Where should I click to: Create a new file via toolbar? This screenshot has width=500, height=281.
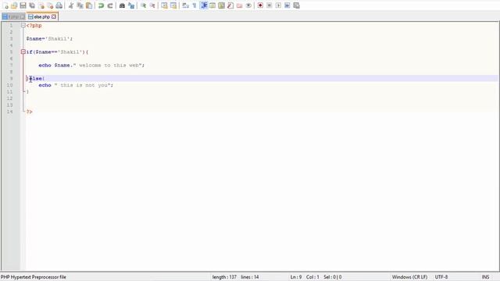point(5,5)
